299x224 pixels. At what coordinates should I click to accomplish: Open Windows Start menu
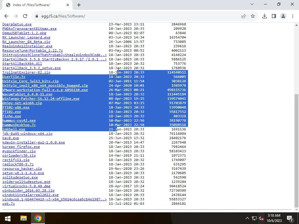pyautogui.click(x=8, y=218)
